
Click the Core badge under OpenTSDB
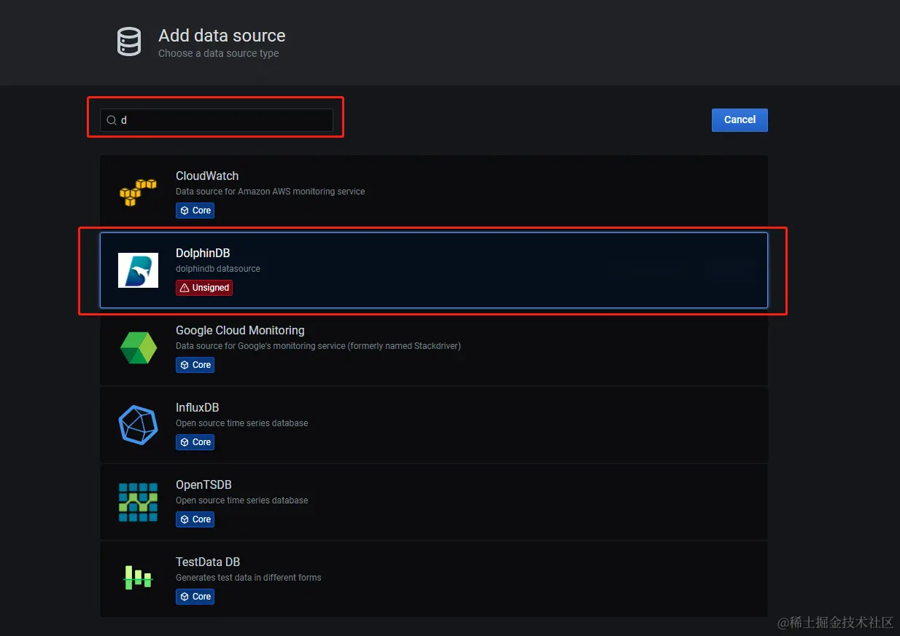tap(195, 519)
